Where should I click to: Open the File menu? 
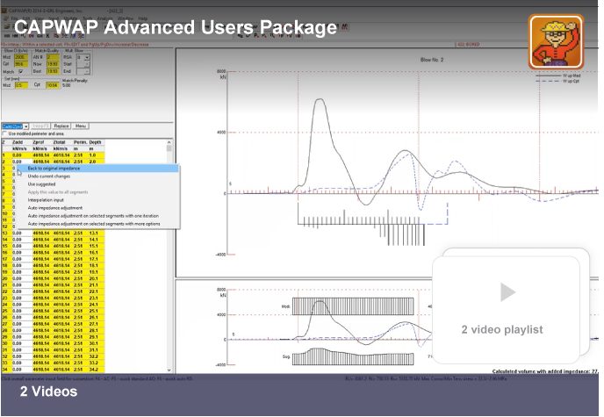click(x=14, y=18)
